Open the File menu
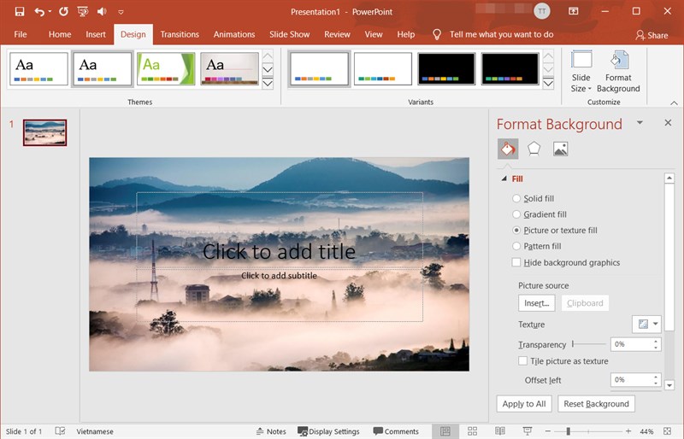Viewport: 684px width, 439px height. [20, 34]
